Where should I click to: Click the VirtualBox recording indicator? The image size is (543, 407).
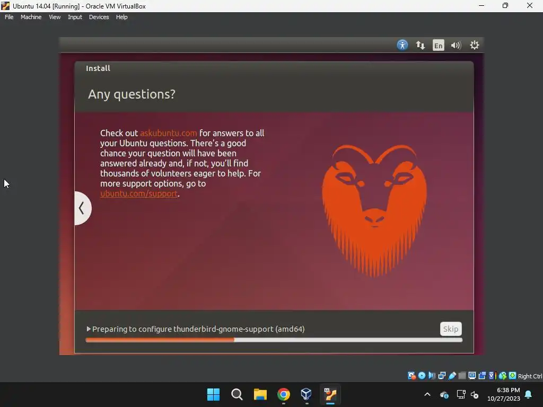click(482, 376)
